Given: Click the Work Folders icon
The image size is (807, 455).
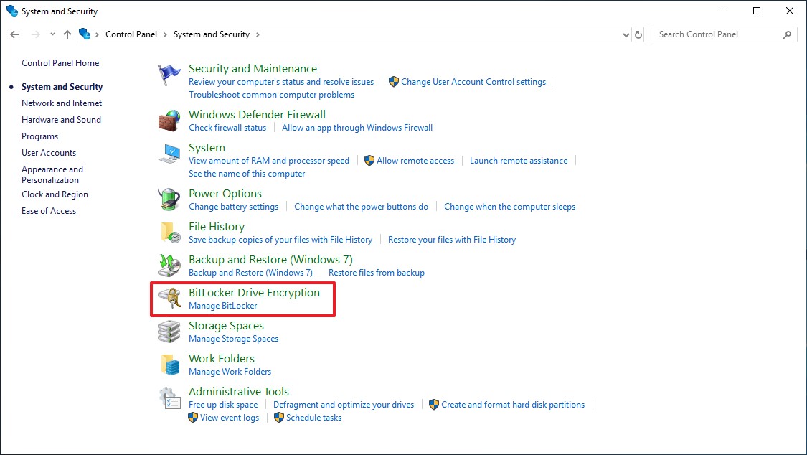Looking at the screenshot, I should click(x=169, y=365).
